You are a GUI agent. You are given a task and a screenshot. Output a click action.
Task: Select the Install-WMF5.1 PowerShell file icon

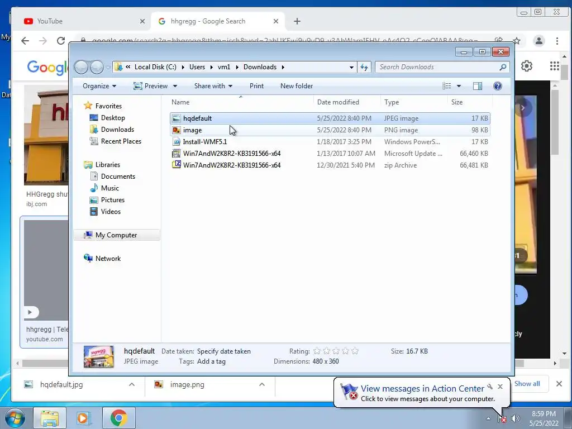[176, 142]
